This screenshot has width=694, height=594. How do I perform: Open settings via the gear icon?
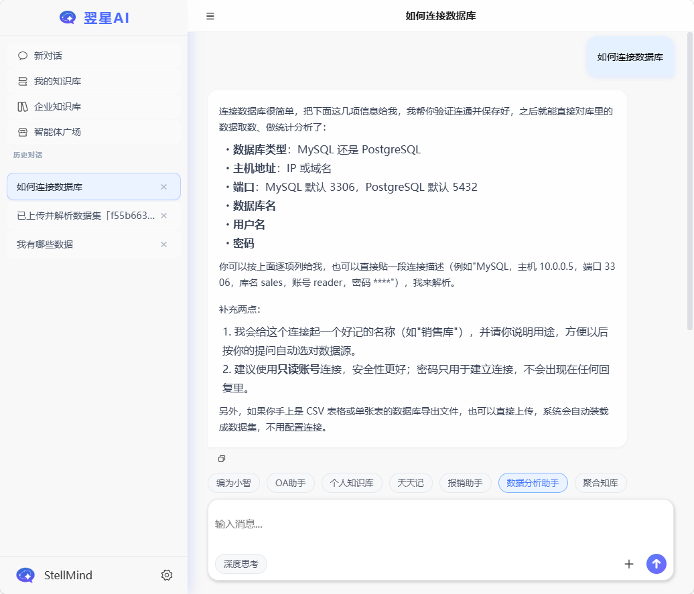tap(167, 575)
